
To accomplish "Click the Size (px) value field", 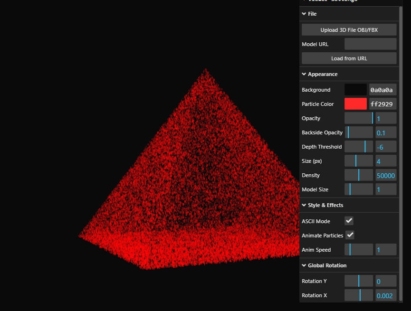I will point(385,161).
